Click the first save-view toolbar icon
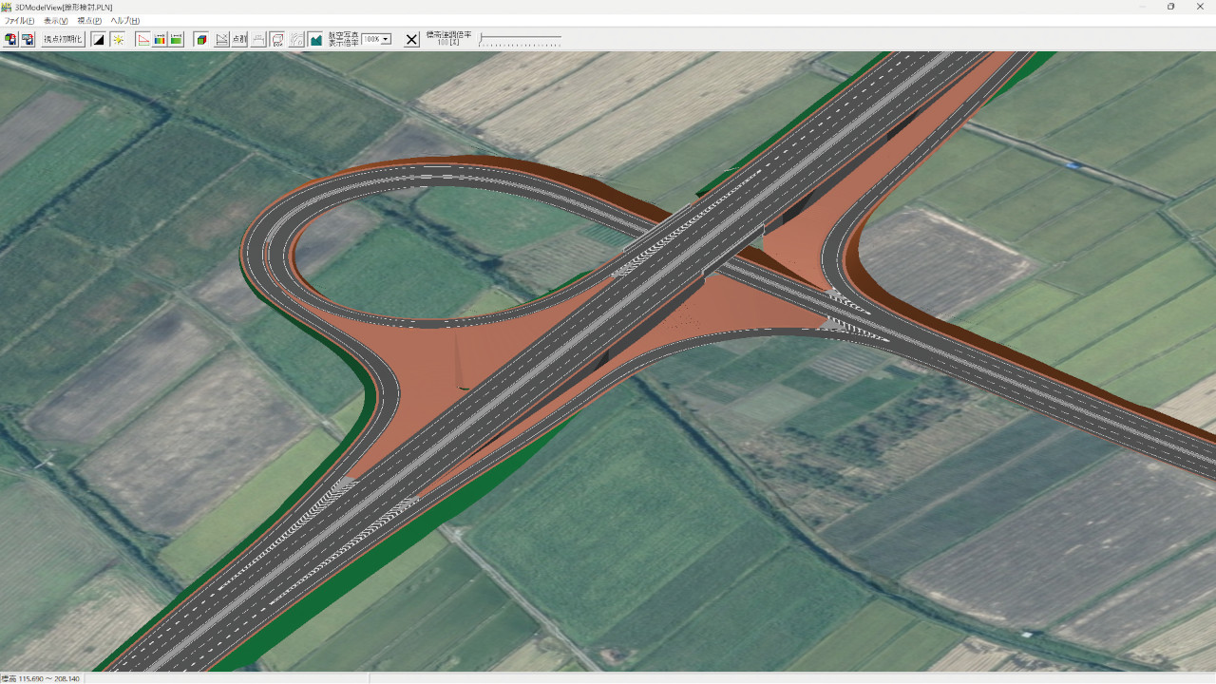The width and height of the screenshot is (1216, 684). pyautogui.click(x=10, y=39)
